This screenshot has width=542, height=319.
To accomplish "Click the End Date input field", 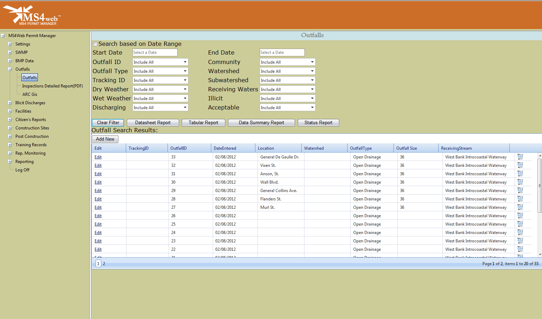I will 282,52.
